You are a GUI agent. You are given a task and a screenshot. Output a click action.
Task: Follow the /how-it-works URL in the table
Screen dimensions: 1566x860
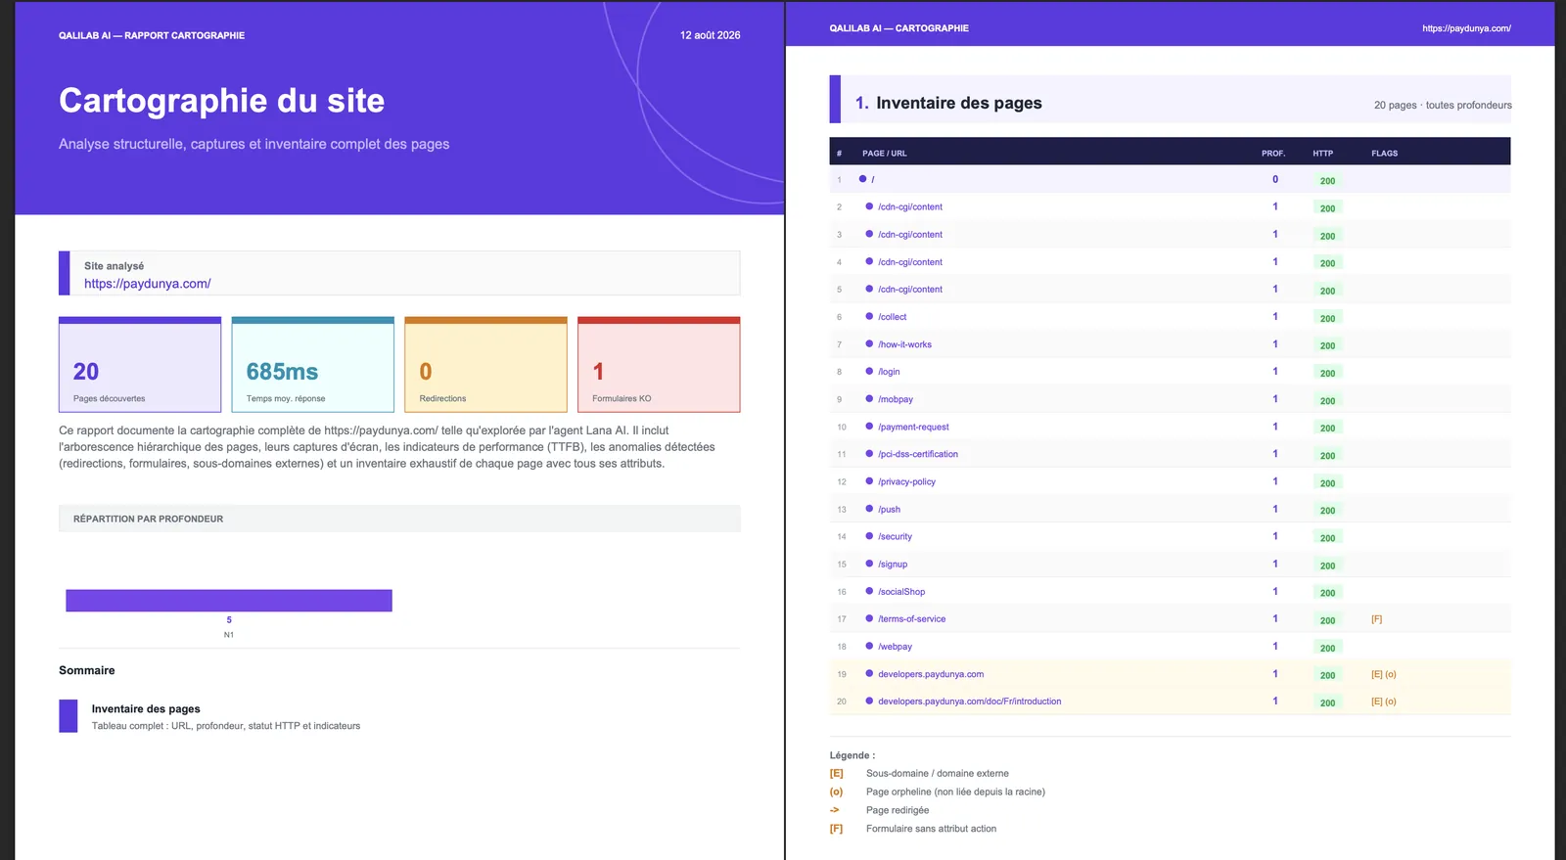pyautogui.click(x=904, y=344)
